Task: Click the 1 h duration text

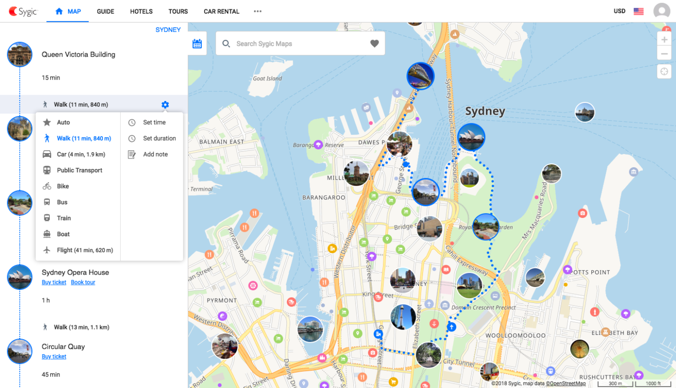Action: [x=46, y=301]
